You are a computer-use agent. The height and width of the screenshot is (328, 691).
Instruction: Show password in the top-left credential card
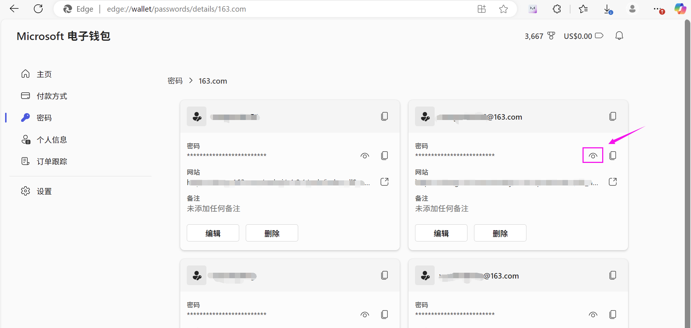pyautogui.click(x=364, y=156)
